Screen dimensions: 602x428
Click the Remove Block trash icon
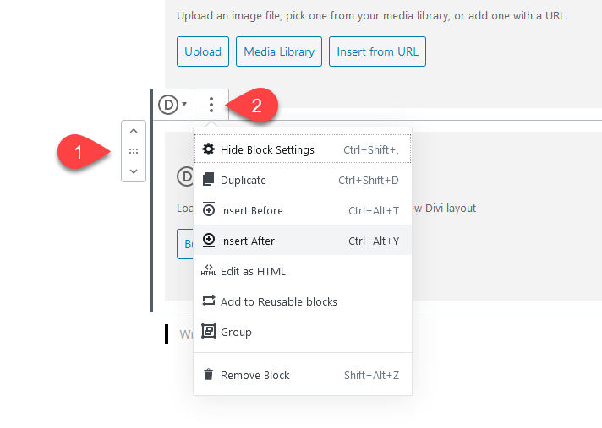point(209,375)
